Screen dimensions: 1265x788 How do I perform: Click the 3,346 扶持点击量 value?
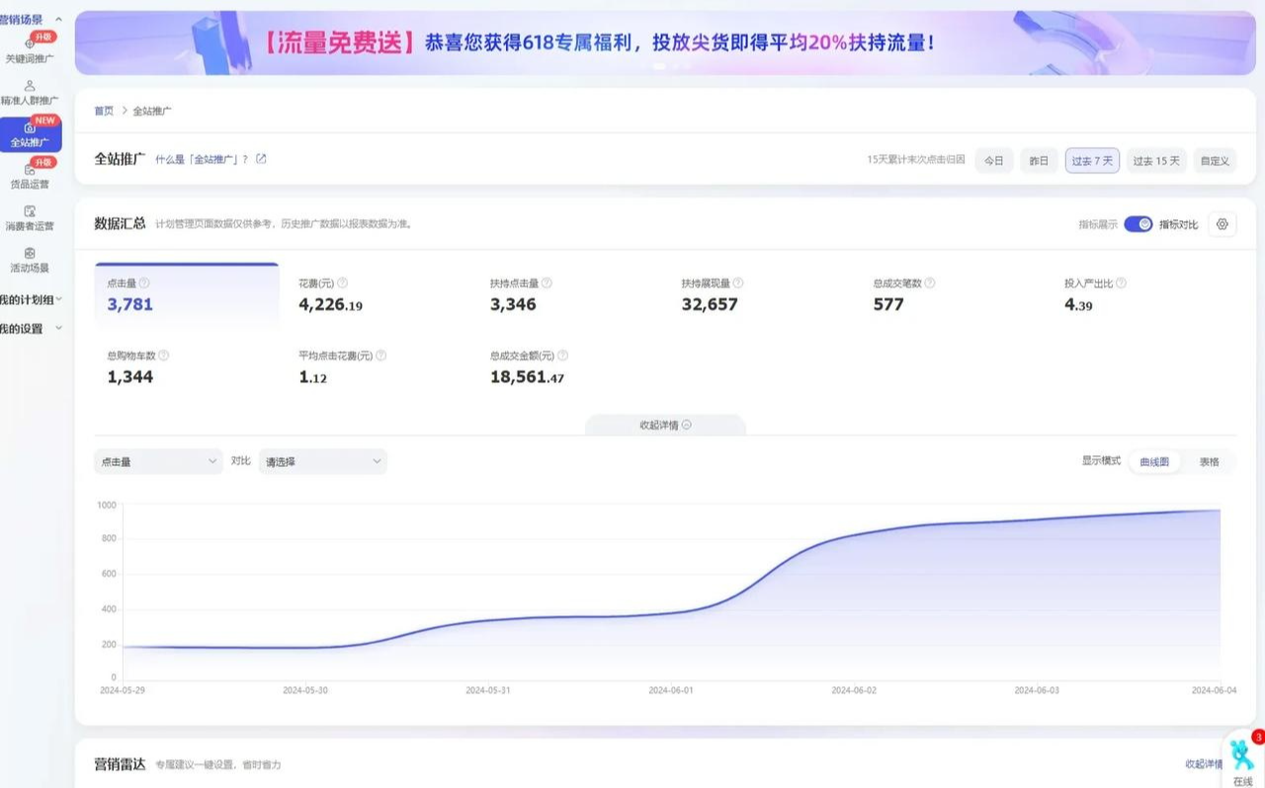point(513,304)
